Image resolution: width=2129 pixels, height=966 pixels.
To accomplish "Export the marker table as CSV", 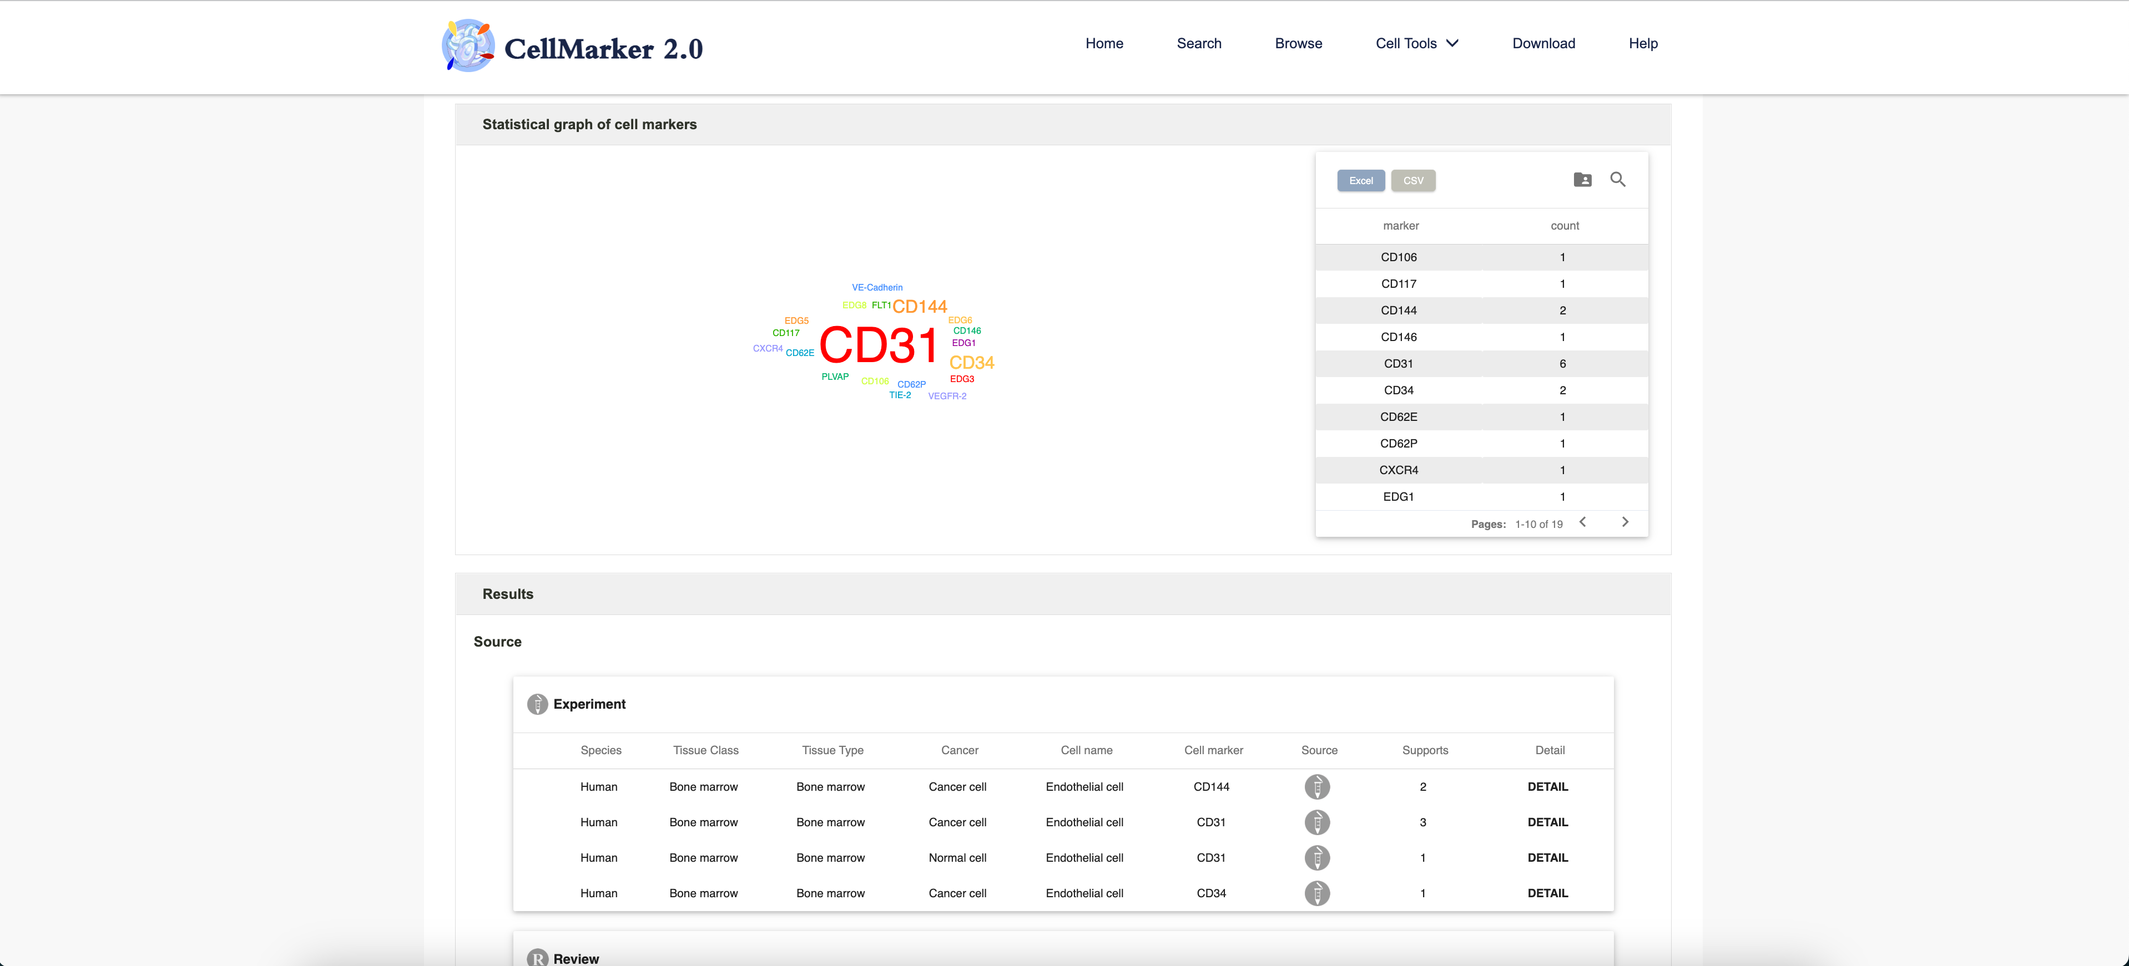I will click(1413, 180).
